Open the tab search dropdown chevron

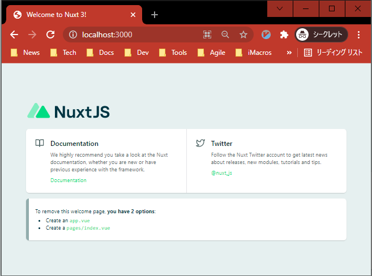pos(280,8)
